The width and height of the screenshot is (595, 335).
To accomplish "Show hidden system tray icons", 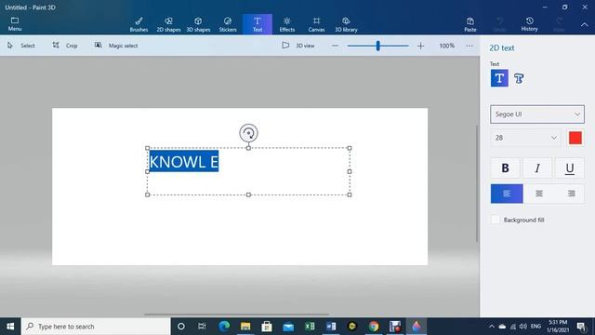I will pos(492,327).
